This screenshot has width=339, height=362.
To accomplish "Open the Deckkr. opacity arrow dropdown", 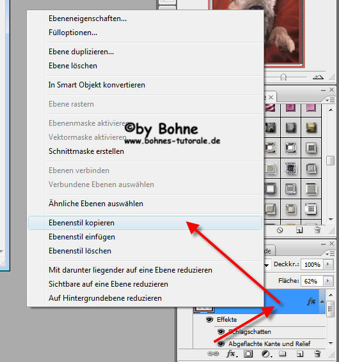I will point(328,264).
